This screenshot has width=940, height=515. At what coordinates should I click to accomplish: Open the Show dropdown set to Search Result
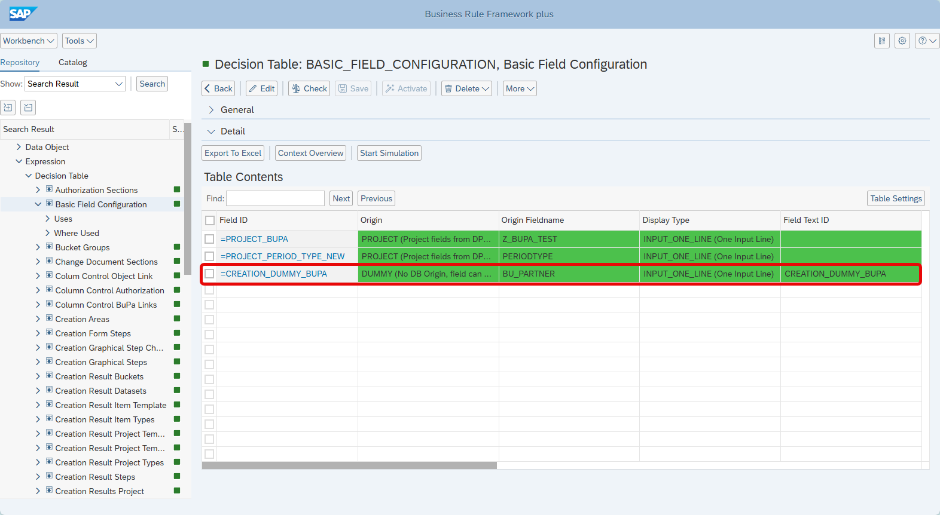tap(75, 84)
